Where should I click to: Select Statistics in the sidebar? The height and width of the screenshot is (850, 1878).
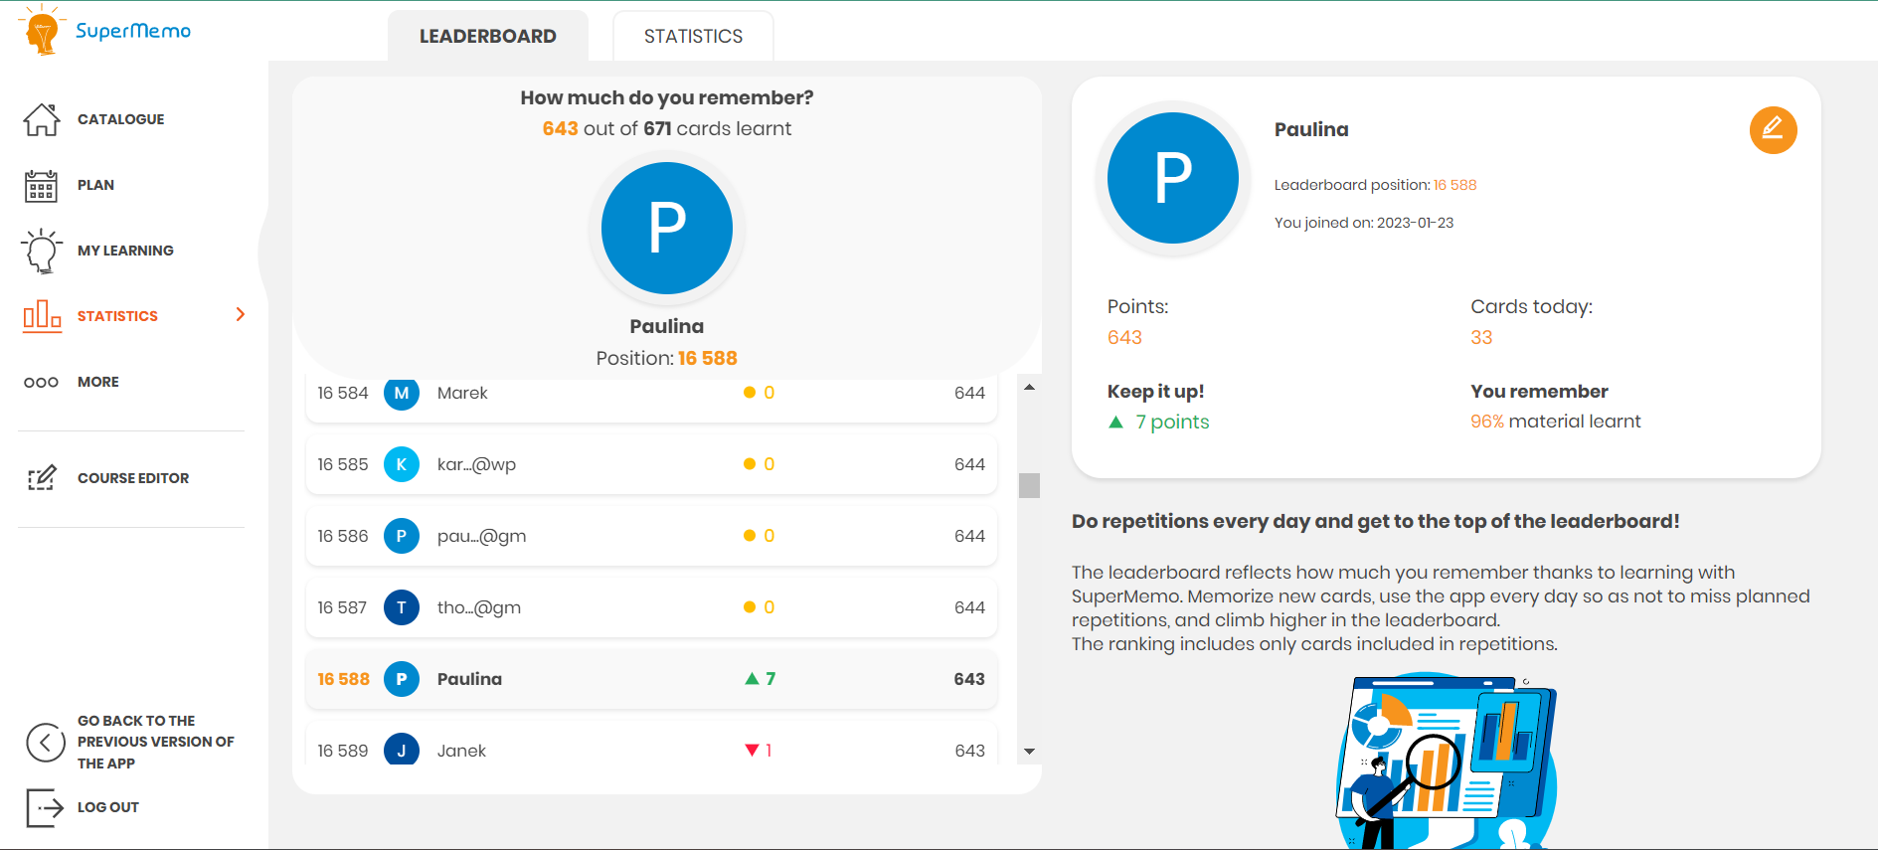[117, 316]
